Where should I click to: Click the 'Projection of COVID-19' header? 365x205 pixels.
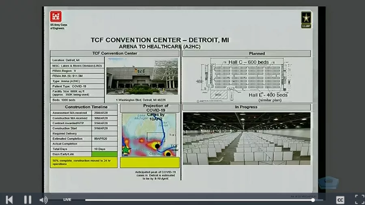coord(150,108)
